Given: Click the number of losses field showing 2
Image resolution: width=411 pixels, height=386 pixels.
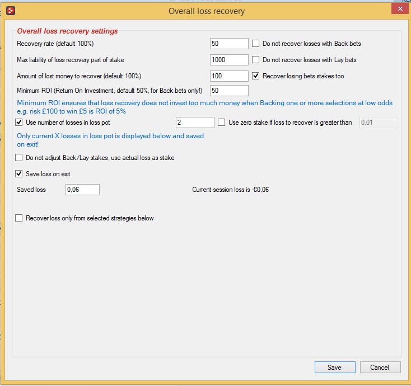Looking at the screenshot, I should pyautogui.click(x=195, y=123).
